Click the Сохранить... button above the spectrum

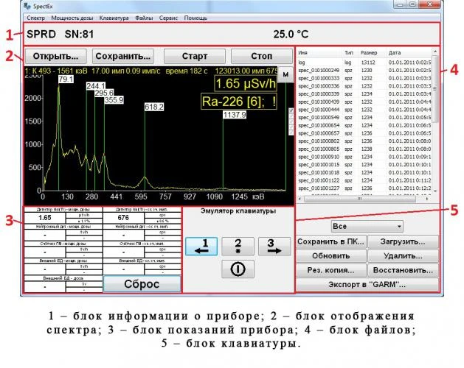[x=123, y=56]
